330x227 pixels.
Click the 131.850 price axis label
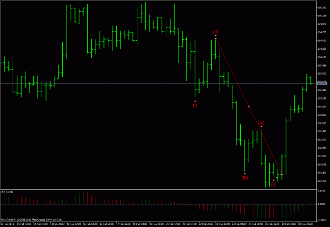click(322, 156)
